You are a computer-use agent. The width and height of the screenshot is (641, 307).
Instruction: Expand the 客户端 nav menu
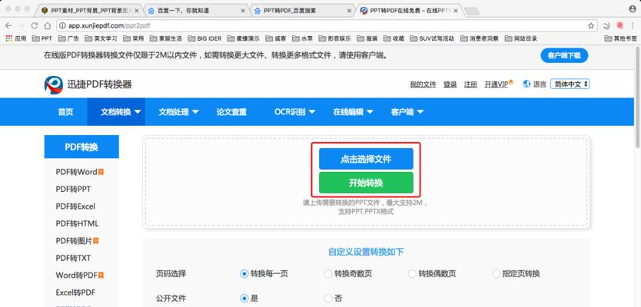[x=407, y=112]
